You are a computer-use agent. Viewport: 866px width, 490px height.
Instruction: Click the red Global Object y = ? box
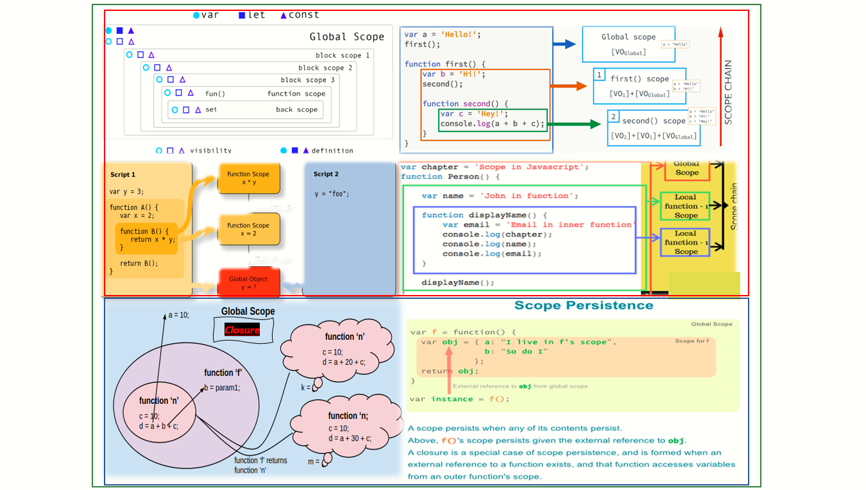[x=248, y=283]
